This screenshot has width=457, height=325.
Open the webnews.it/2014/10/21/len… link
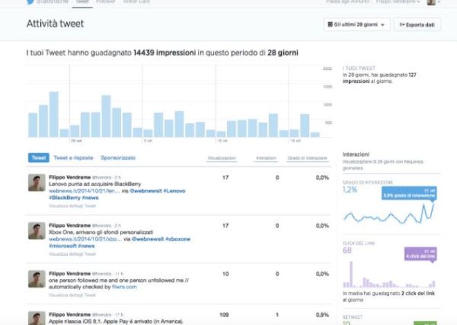(x=85, y=191)
